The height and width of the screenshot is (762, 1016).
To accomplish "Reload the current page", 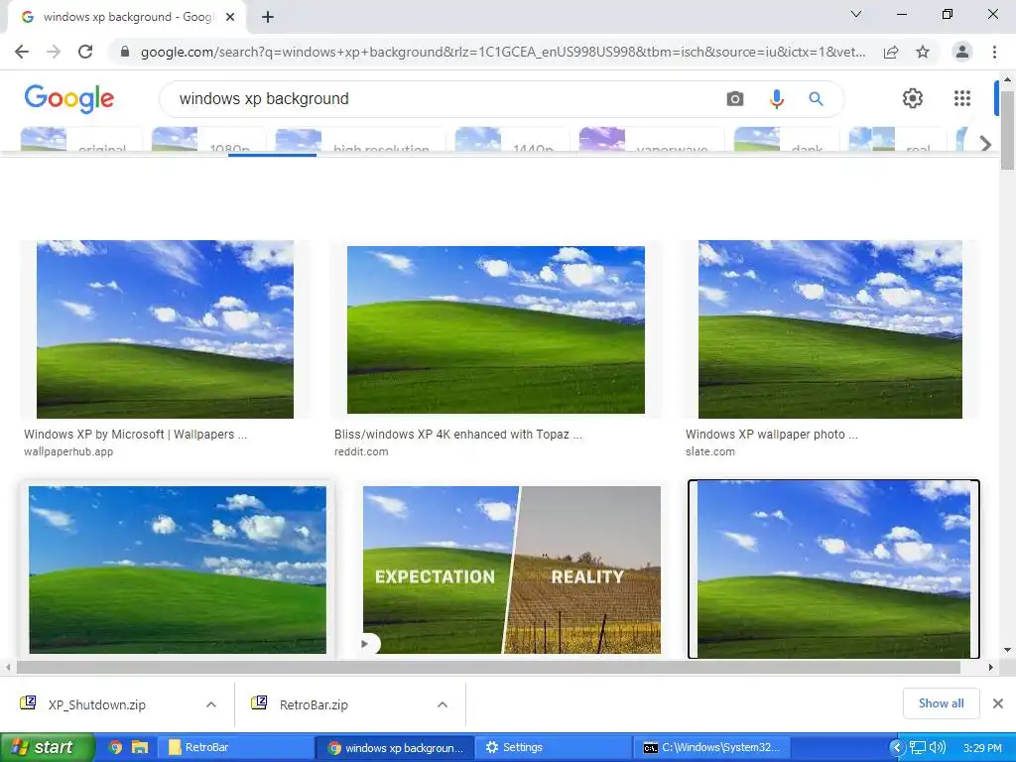I will [85, 52].
